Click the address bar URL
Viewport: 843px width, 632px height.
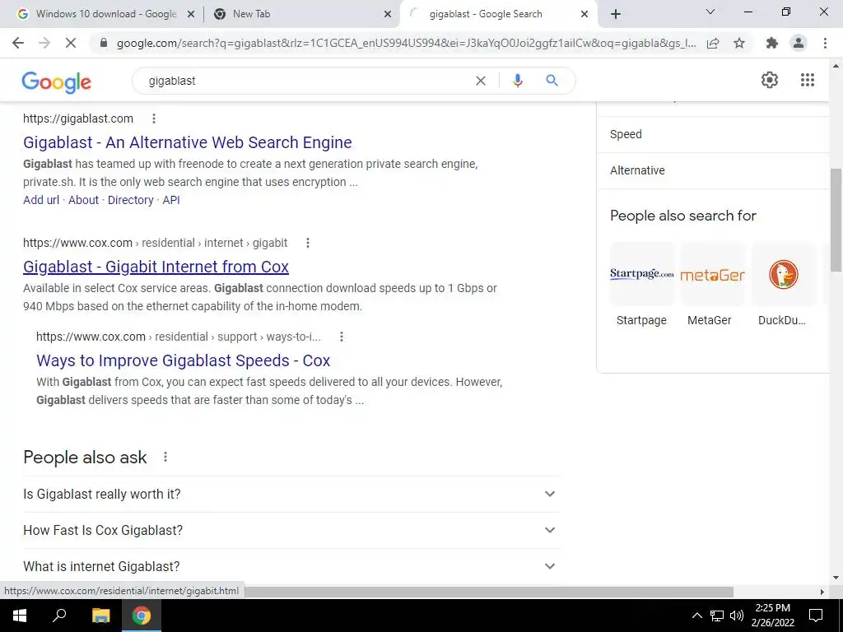[x=406, y=43]
